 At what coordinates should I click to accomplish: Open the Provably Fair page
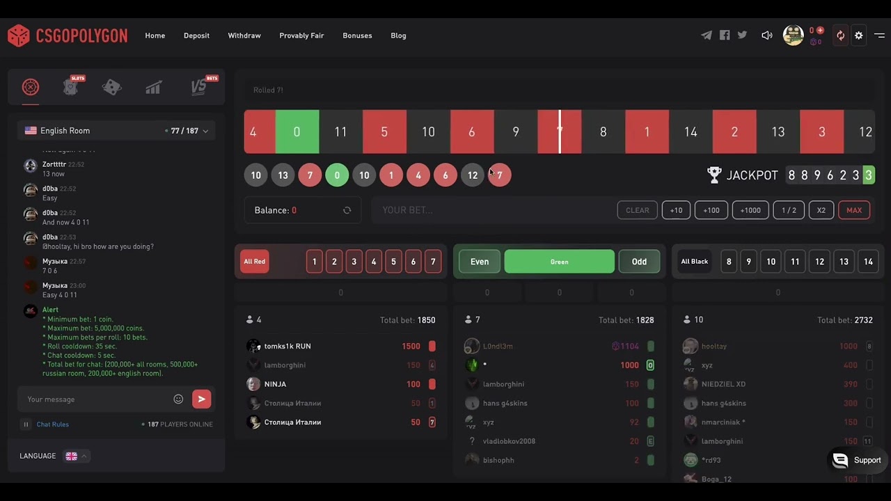pyautogui.click(x=301, y=35)
